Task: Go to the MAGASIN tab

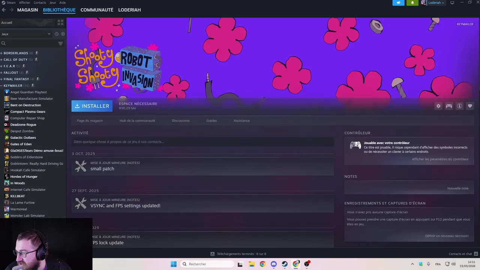Action: click(27, 10)
